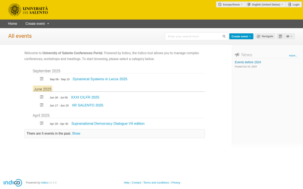Click the Università del Salento logo
The width and height of the screenshot is (303, 189).
point(28,10)
